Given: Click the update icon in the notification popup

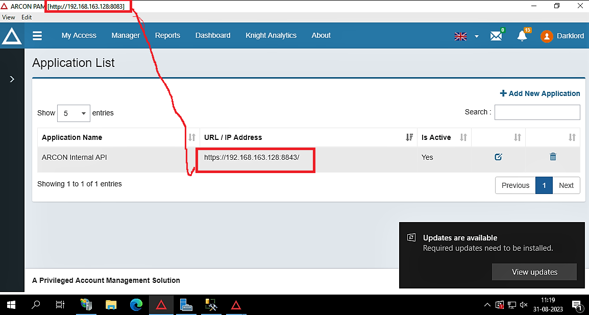Looking at the screenshot, I should [411, 237].
